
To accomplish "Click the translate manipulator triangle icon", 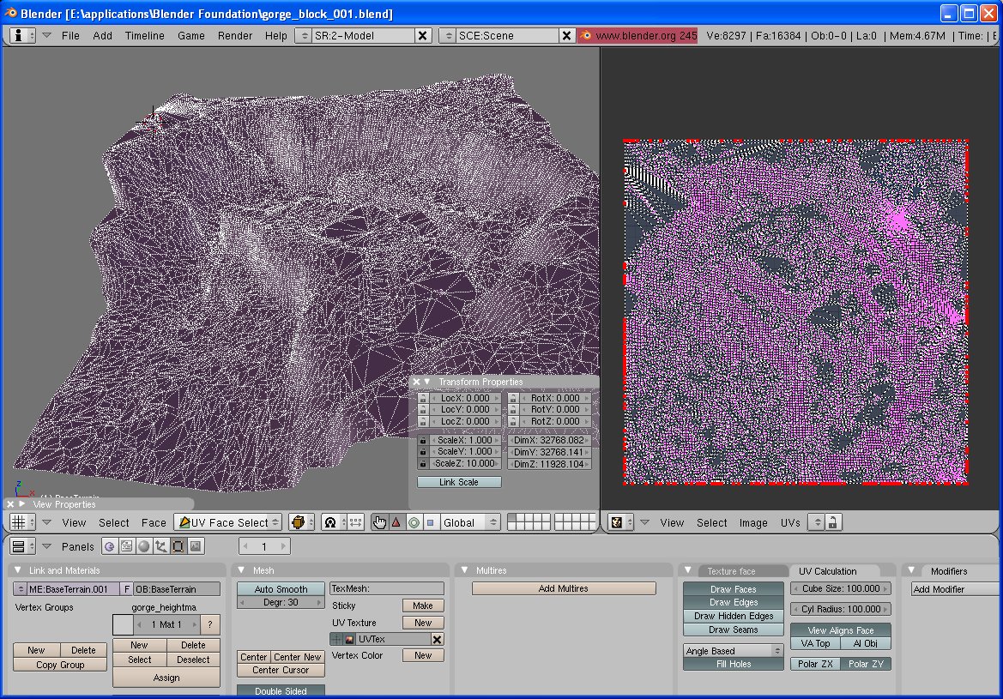I will tap(396, 522).
